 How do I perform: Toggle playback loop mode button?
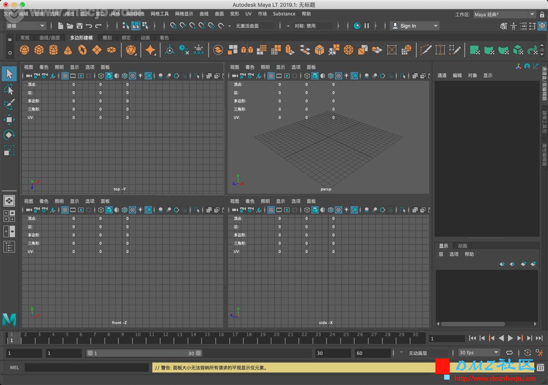click(x=510, y=353)
